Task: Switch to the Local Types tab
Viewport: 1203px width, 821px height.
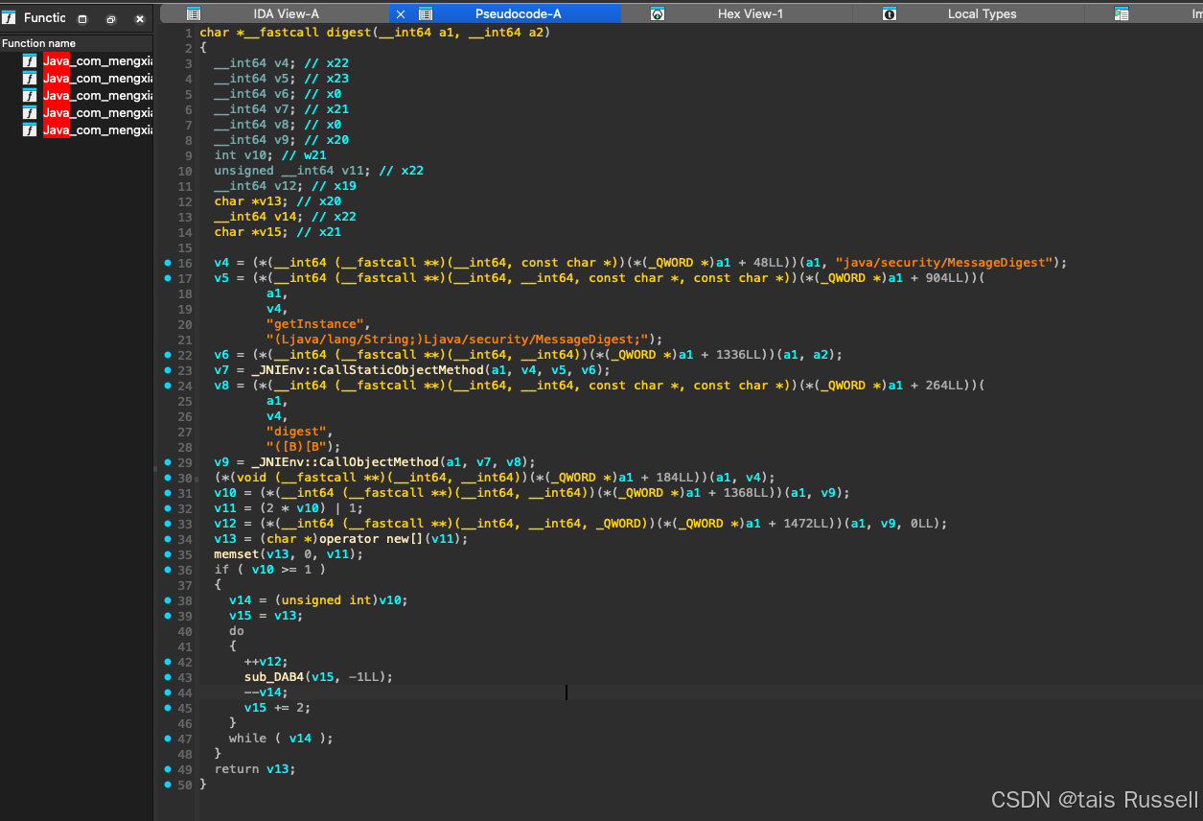Action: coord(982,13)
